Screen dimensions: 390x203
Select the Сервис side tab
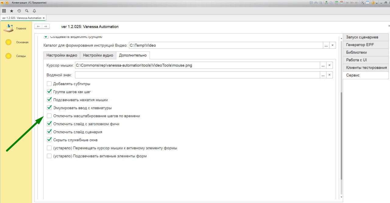(x=366, y=75)
